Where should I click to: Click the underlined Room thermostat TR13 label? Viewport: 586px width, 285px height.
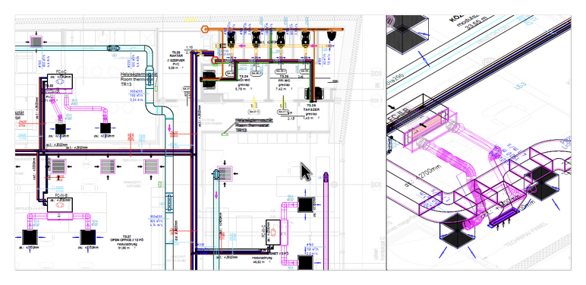point(139,80)
